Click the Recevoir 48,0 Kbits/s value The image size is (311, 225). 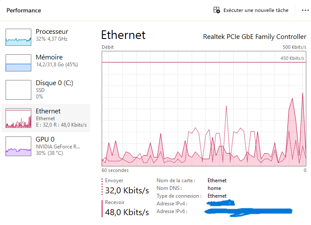pos(127,212)
